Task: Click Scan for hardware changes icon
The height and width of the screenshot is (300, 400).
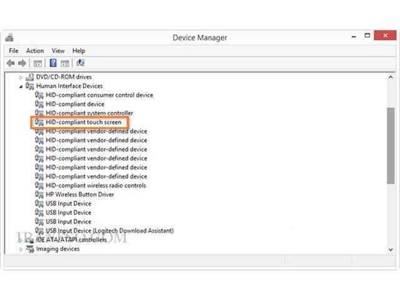Action: point(81,62)
